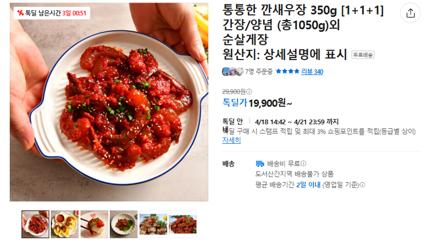Open the 리뷰 340 reviews link
The image size is (433, 251).
tap(312, 72)
